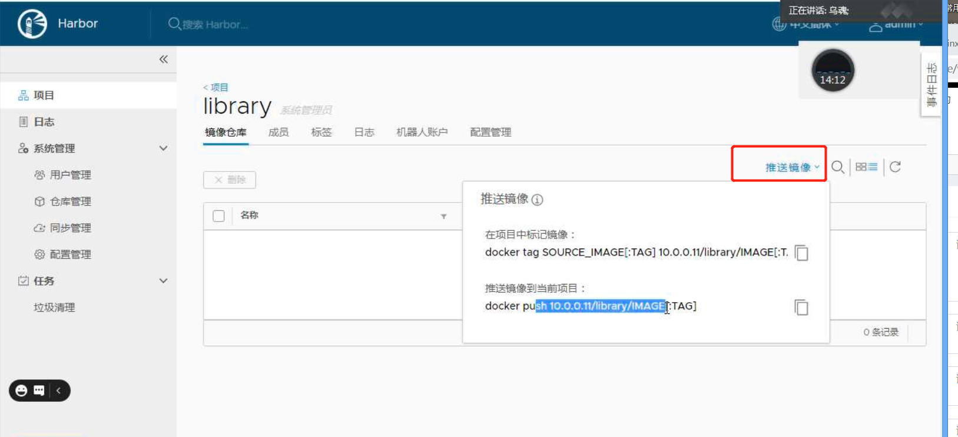Collapse the 系统管理 menu section

click(x=164, y=148)
